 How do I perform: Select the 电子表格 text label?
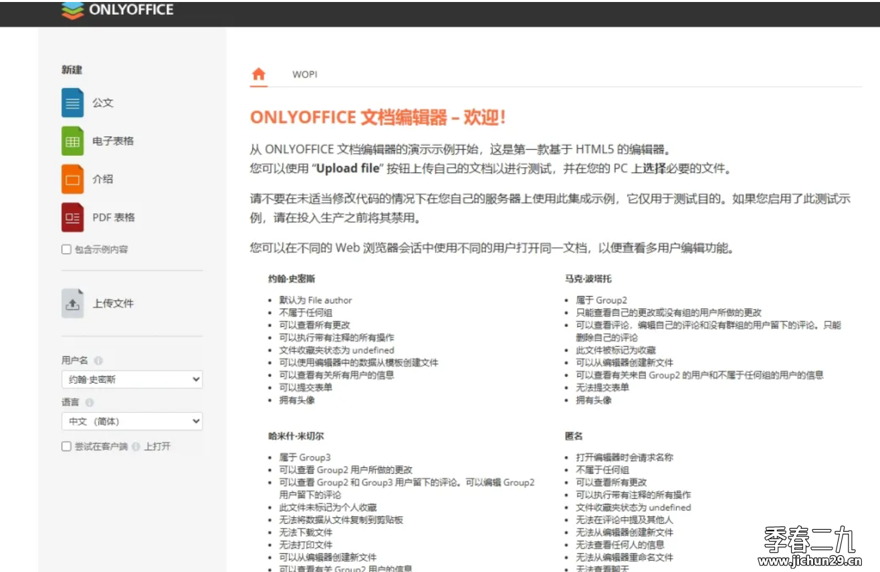tap(113, 141)
